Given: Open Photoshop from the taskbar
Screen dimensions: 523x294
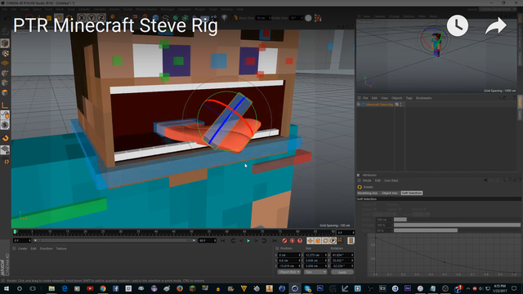Looking at the screenshot, I should tap(320, 288).
